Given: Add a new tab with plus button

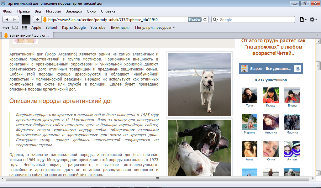Looking at the screenshot, I should click(318, 35).
